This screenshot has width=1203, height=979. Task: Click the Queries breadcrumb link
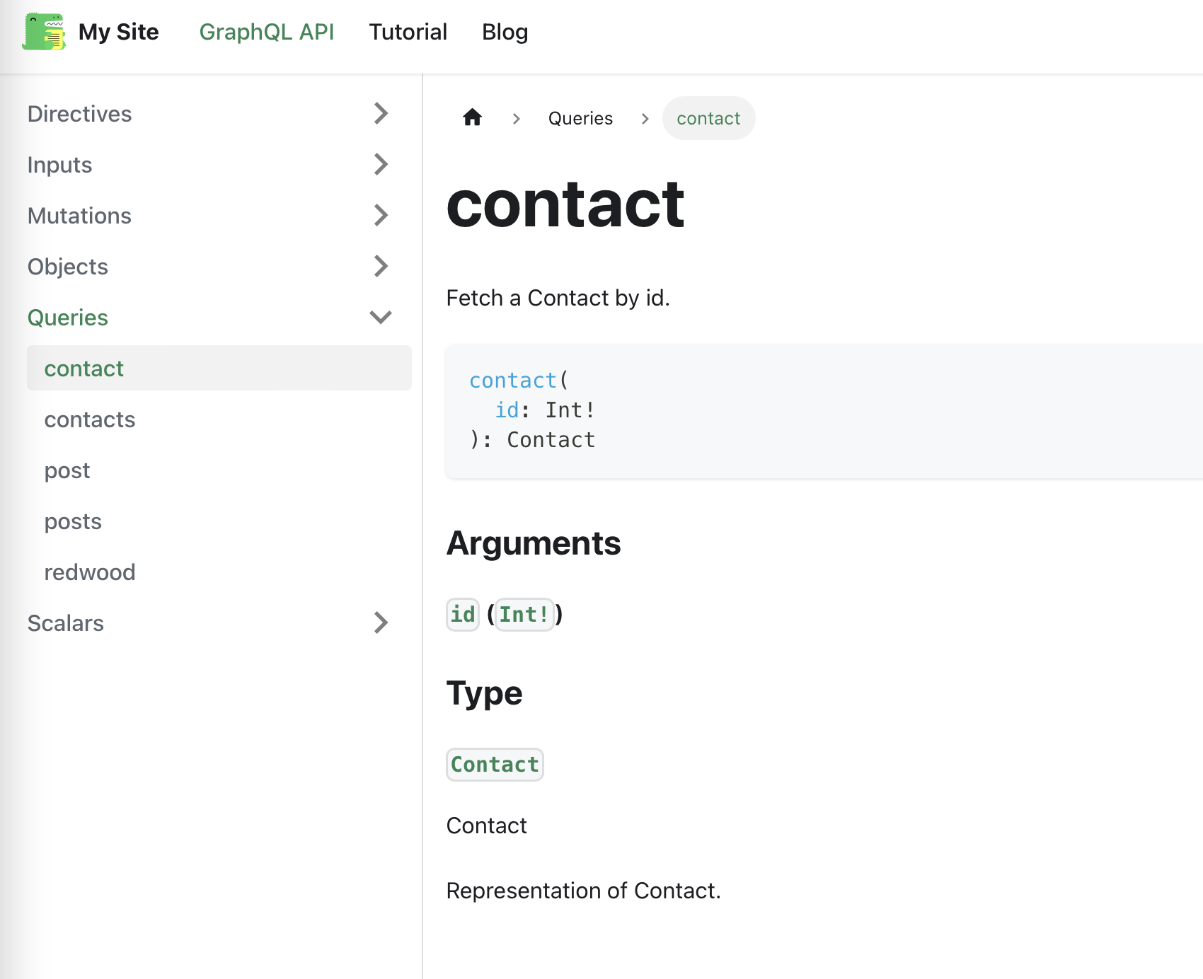click(x=580, y=118)
